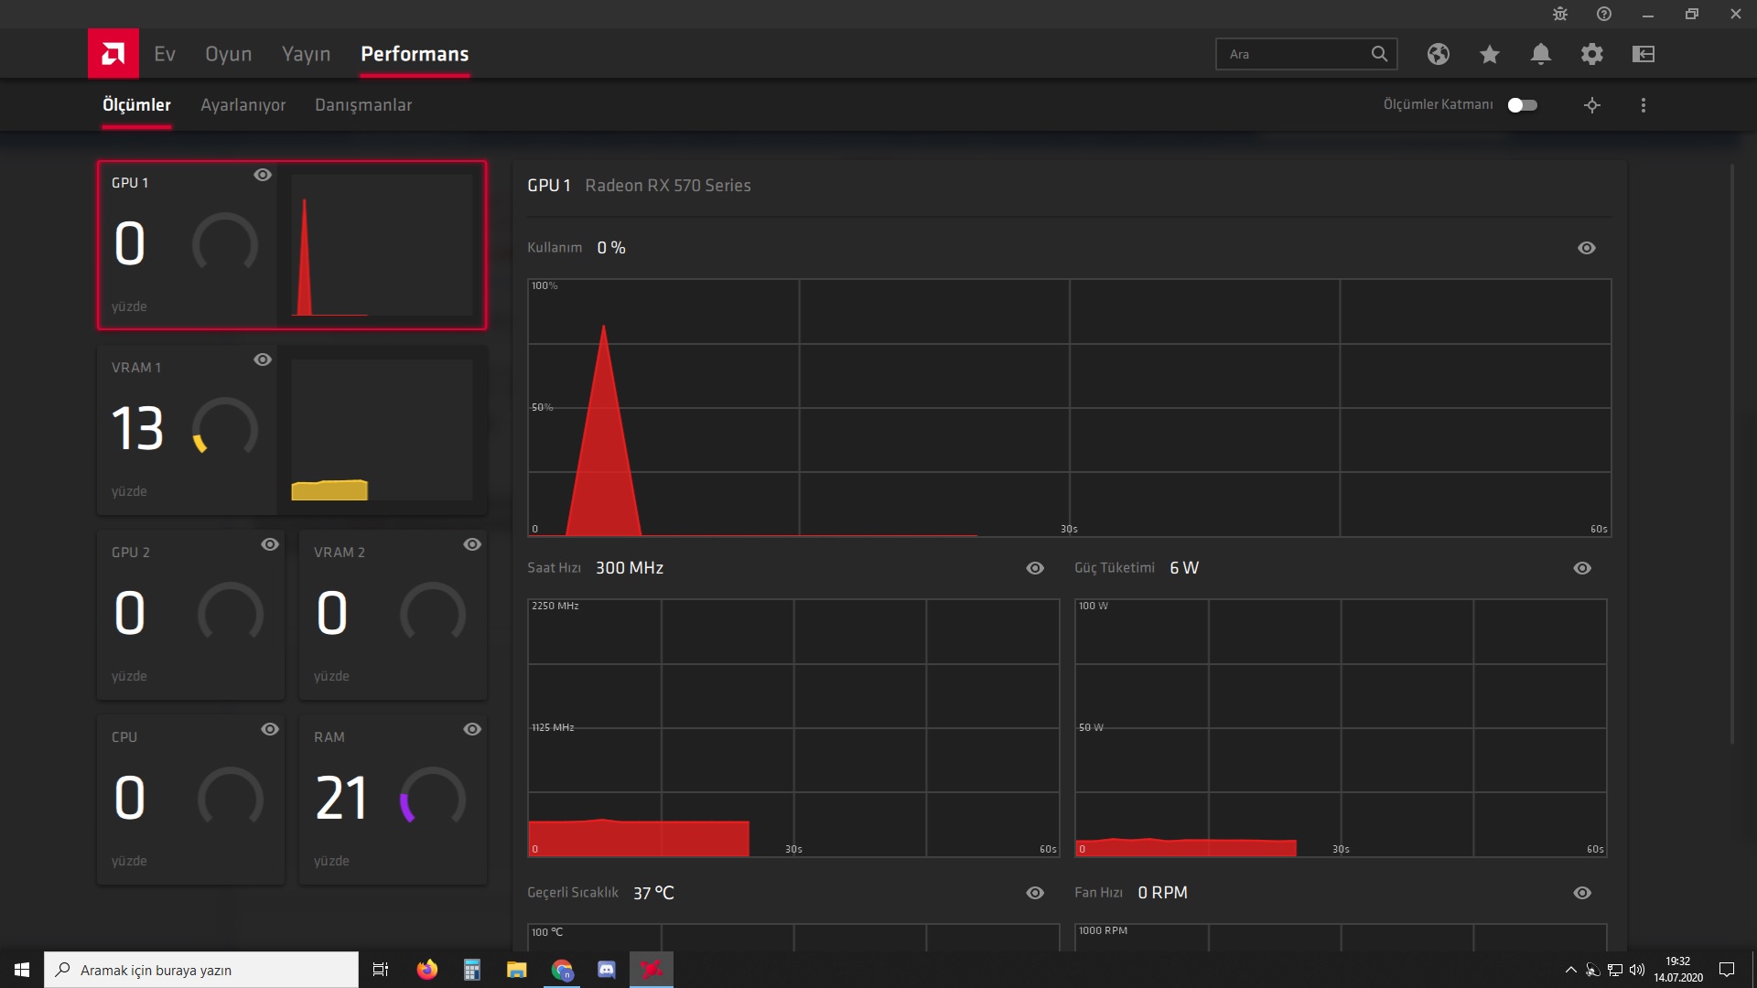
Task: Open settings gear icon
Action: tap(1591, 54)
